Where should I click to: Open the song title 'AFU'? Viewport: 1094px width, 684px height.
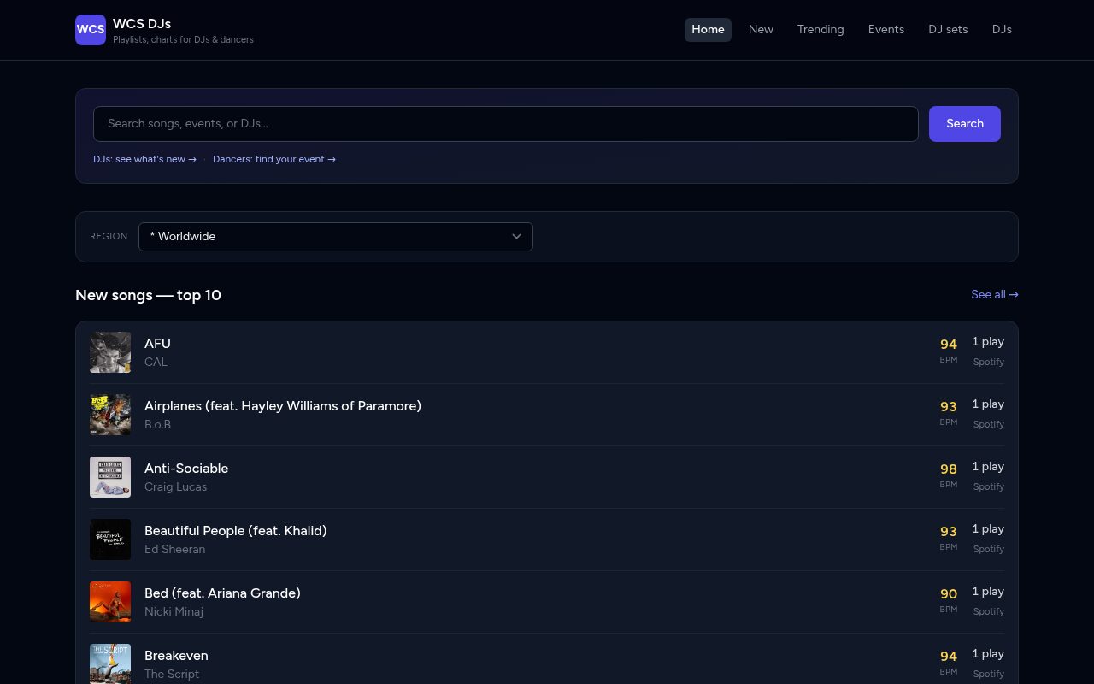coord(157,344)
